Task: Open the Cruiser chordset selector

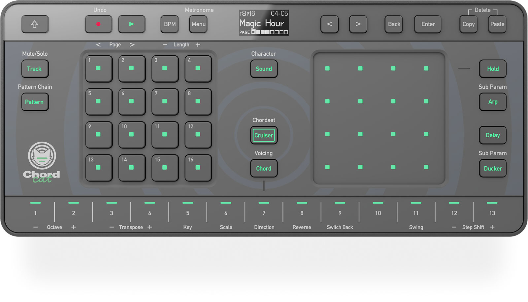Action: point(264,135)
